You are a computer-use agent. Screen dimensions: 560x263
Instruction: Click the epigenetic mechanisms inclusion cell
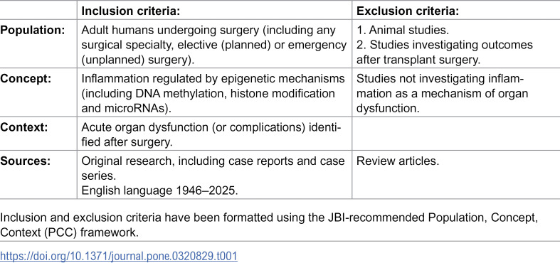pos(214,93)
